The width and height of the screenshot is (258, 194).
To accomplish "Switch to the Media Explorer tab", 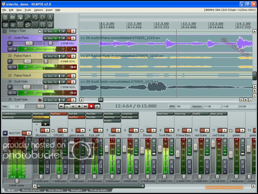I will (x=31, y=190).
